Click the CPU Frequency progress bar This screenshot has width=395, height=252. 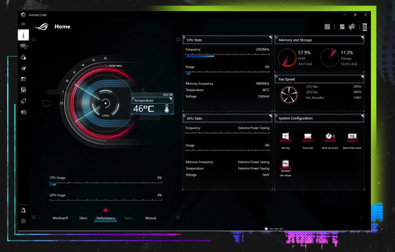click(228, 56)
